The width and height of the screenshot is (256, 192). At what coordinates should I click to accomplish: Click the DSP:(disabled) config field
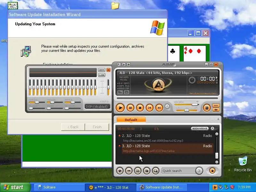pos(97,107)
